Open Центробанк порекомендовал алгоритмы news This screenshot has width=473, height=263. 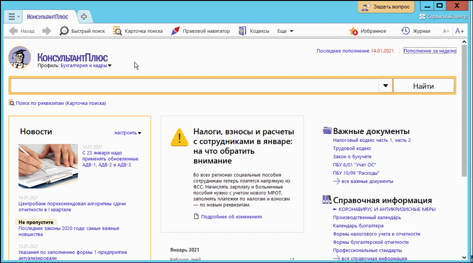72,207
